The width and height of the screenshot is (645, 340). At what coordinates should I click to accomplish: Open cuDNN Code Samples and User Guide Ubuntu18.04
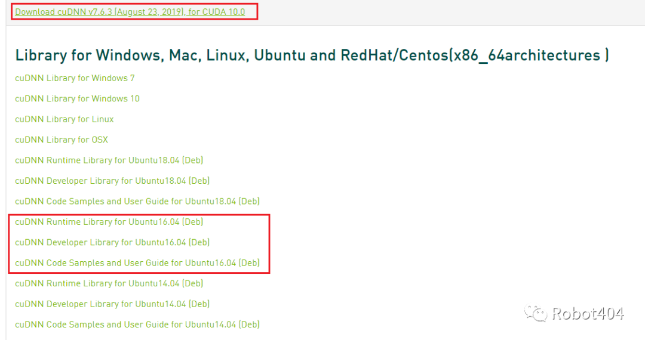[137, 201]
